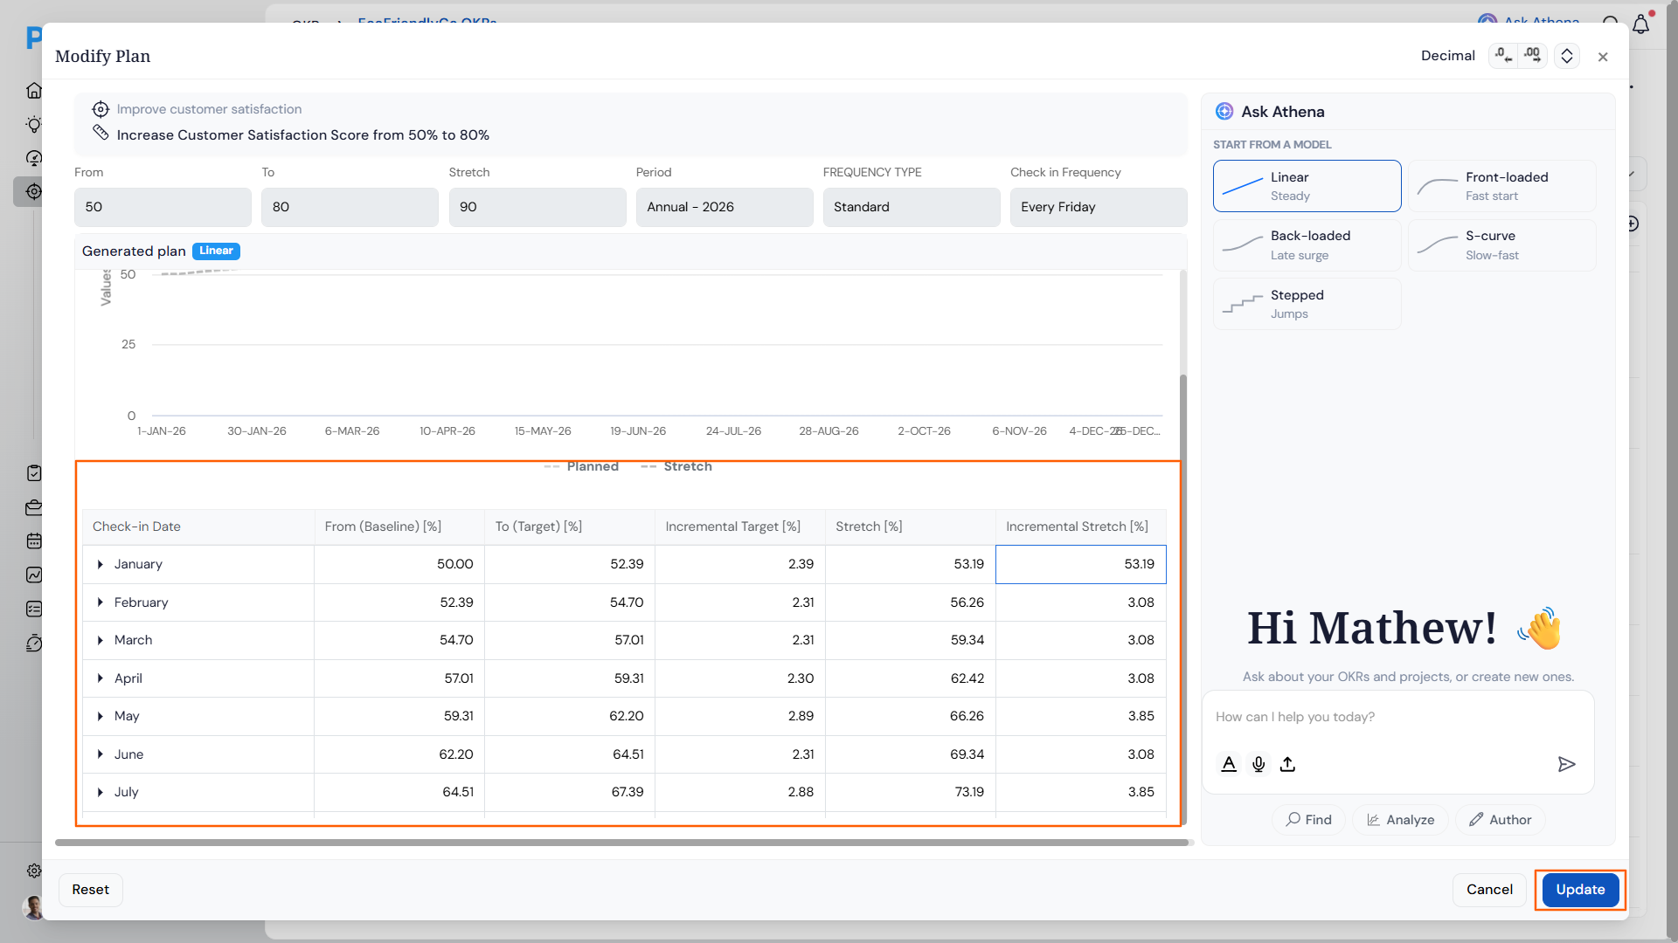The image size is (1678, 943).
Task: Click the To value field 80
Action: (350, 207)
